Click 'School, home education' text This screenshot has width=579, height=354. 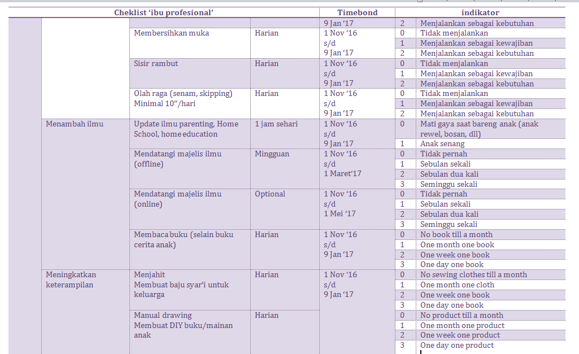(x=176, y=134)
